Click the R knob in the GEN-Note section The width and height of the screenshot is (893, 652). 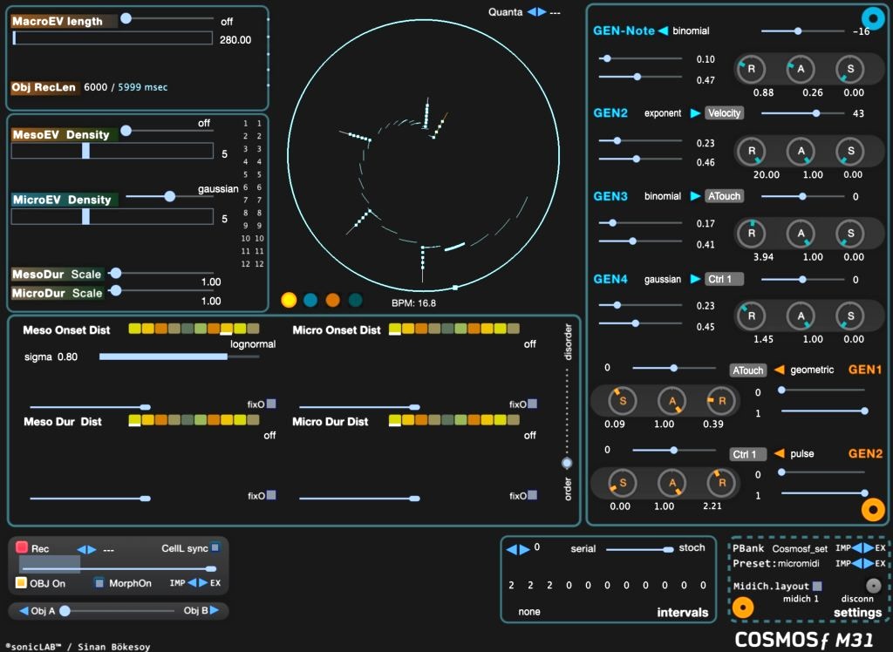[x=751, y=69]
